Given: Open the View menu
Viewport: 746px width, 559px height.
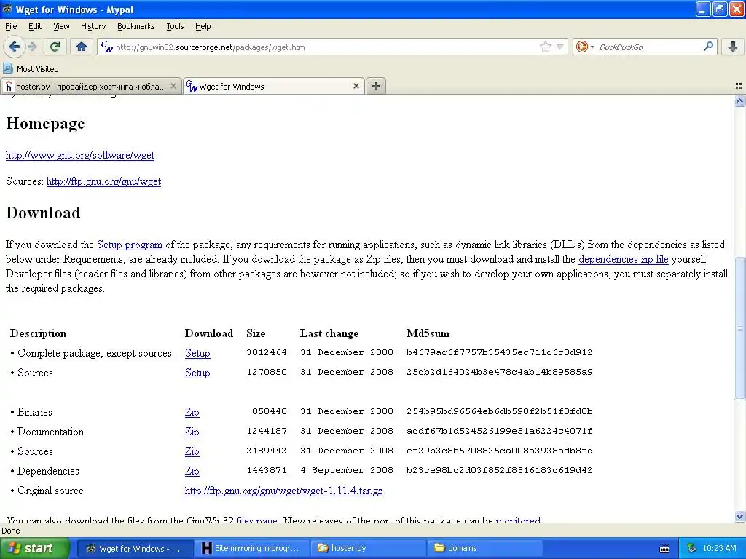Looking at the screenshot, I should (61, 26).
